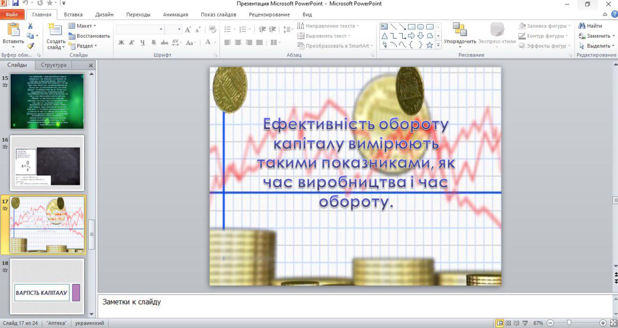The image size is (618, 328).
Task: Toggle italic К formatting
Action: click(132, 42)
